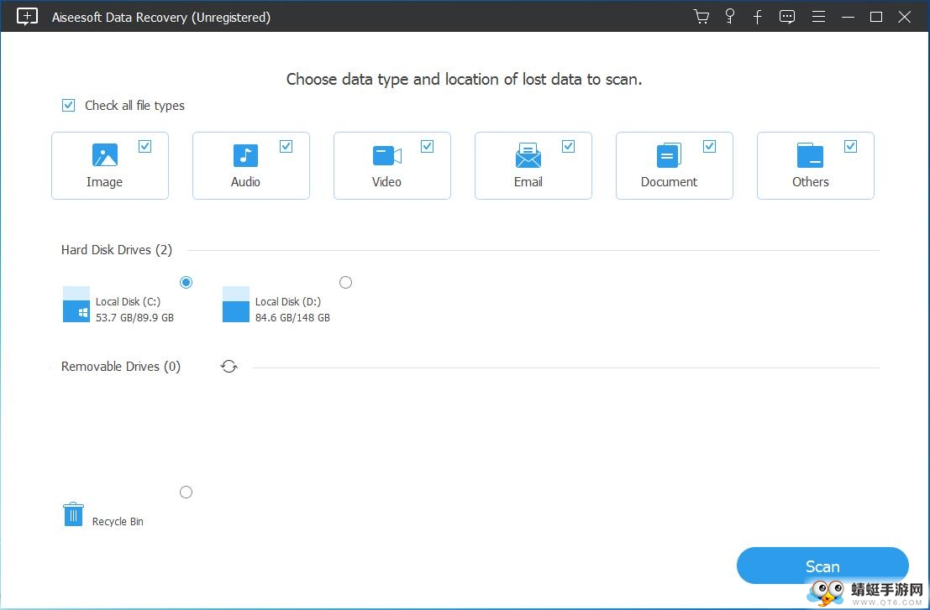Click the 84.6 GB/148 GB text
930x610 pixels.
tap(292, 317)
